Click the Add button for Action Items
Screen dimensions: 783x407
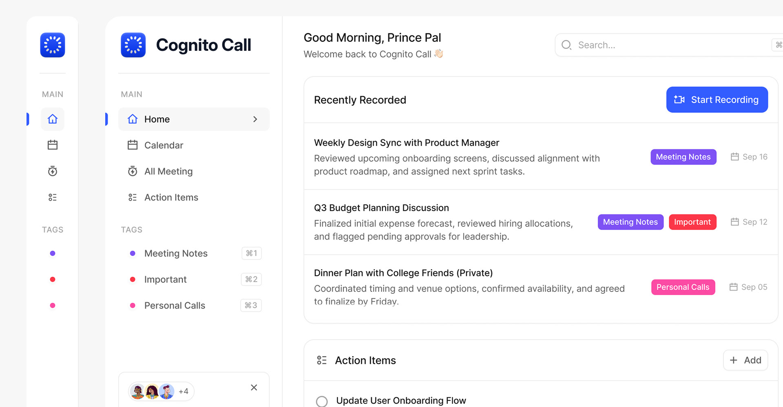745,360
